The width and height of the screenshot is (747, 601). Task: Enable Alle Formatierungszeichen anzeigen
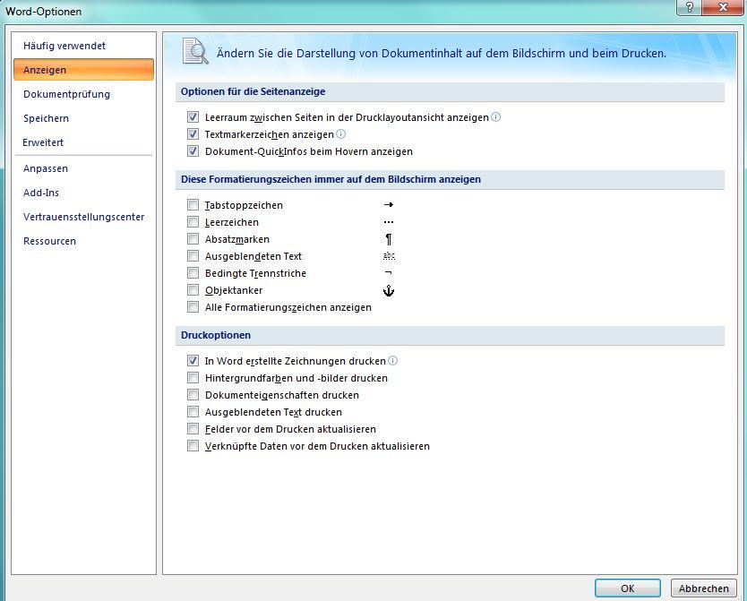193,307
